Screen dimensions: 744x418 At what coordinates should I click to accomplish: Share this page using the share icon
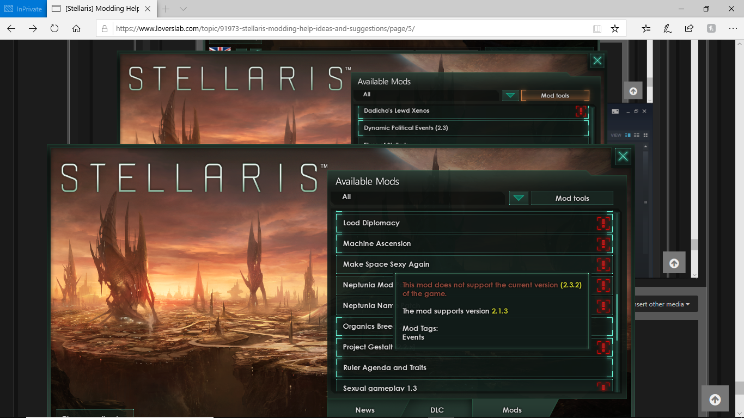[689, 28]
